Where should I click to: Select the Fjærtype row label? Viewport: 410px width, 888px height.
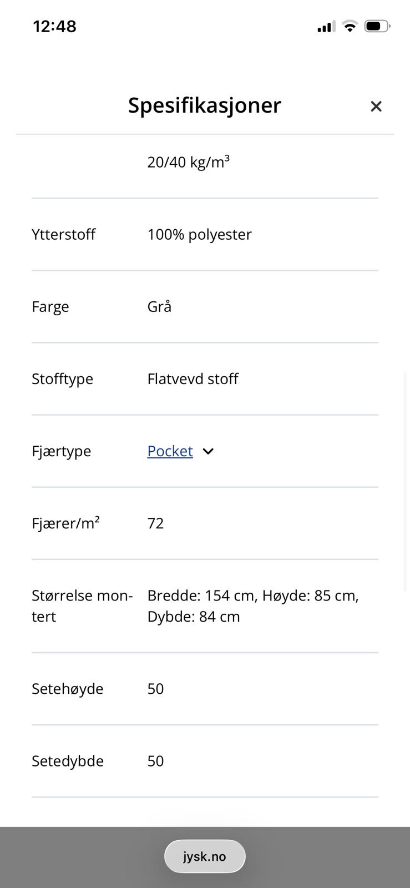61,451
